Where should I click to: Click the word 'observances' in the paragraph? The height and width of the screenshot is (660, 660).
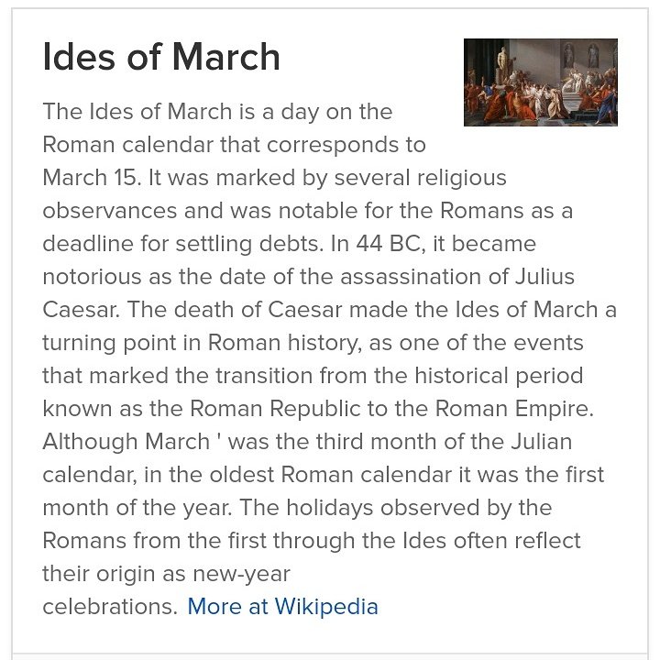point(109,211)
